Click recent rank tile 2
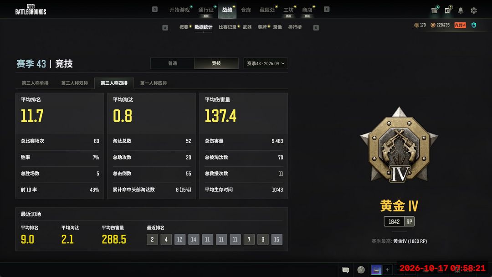The width and height of the screenshot is (492, 277). coord(152,239)
